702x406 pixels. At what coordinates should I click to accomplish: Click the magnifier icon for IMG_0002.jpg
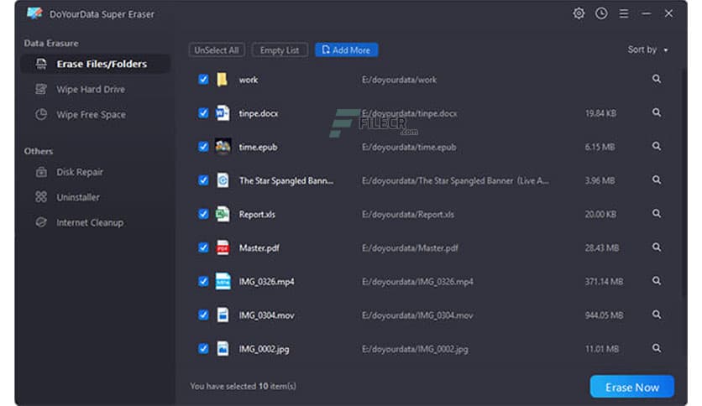[657, 348]
